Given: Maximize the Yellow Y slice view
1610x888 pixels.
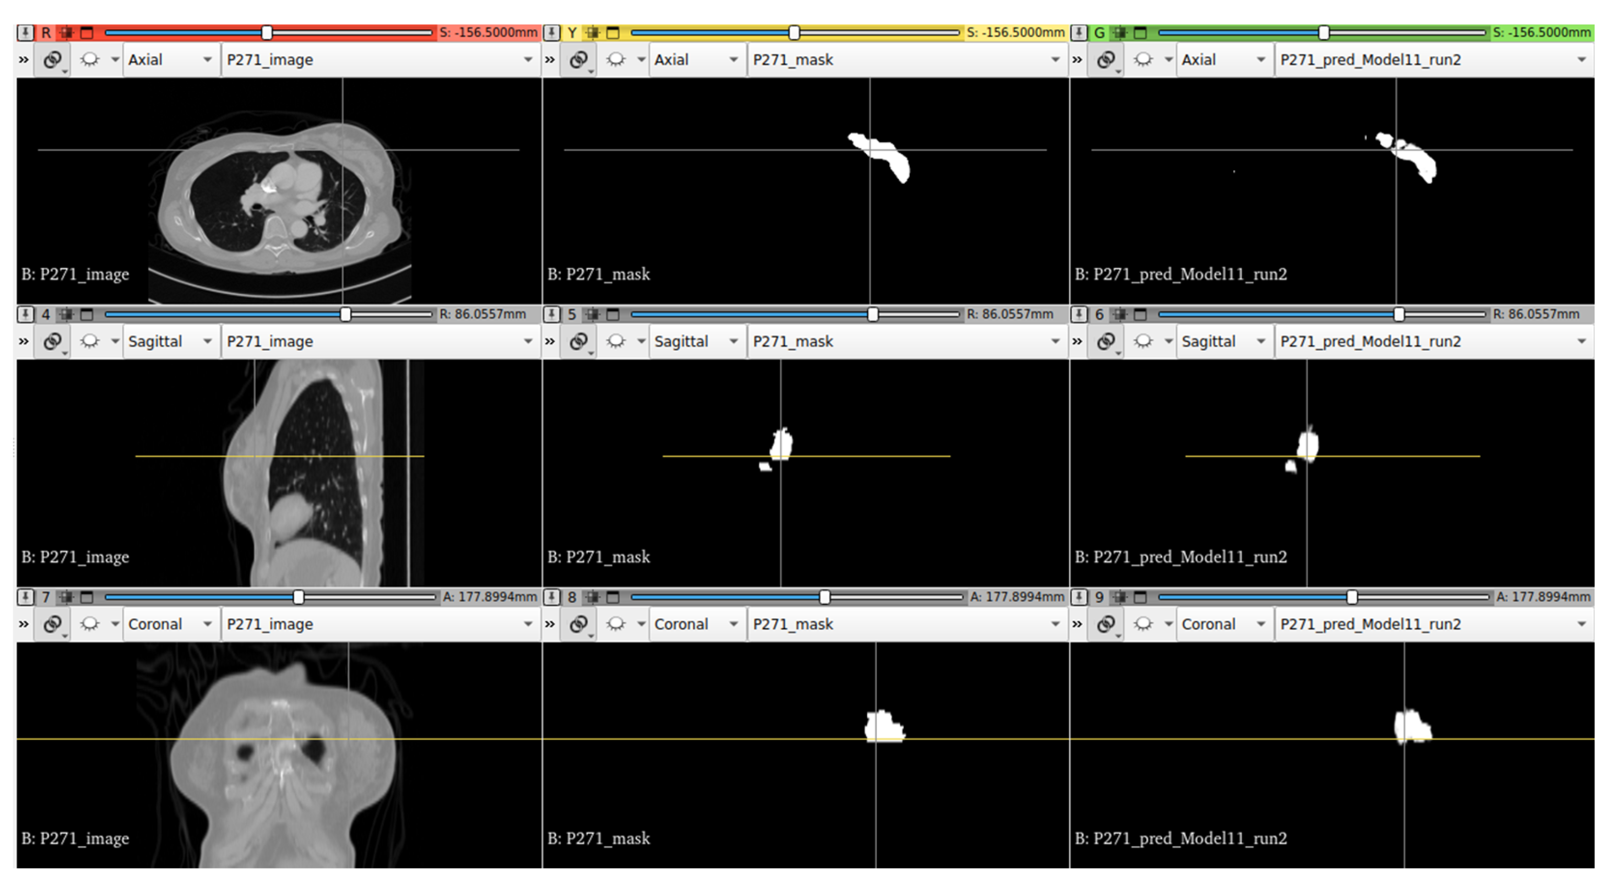Looking at the screenshot, I should click(613, 32).
